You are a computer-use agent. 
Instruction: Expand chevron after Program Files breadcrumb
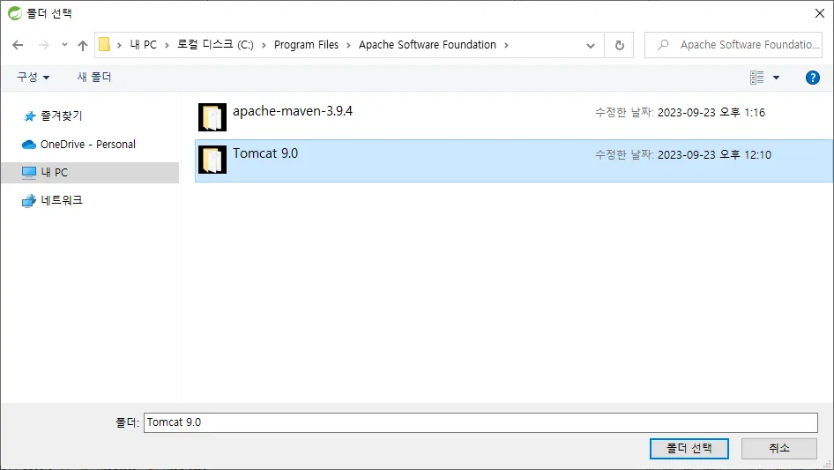(x=348, y=45)
